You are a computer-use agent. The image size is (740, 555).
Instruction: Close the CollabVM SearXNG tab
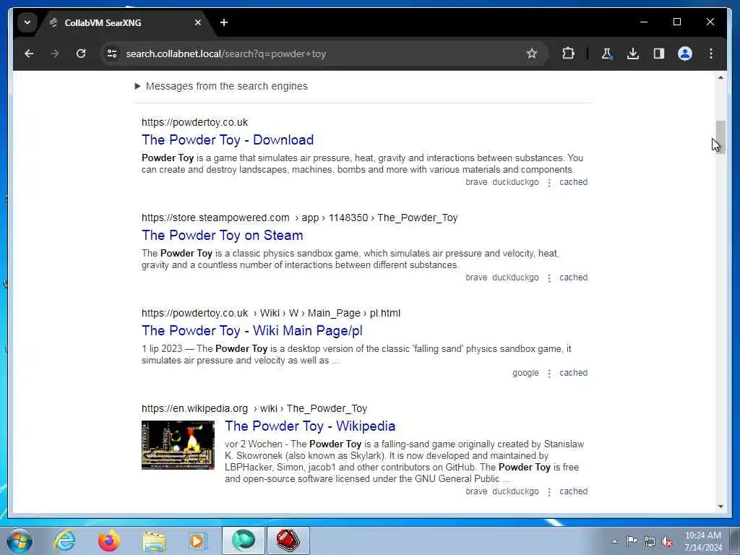click(198, 22)
